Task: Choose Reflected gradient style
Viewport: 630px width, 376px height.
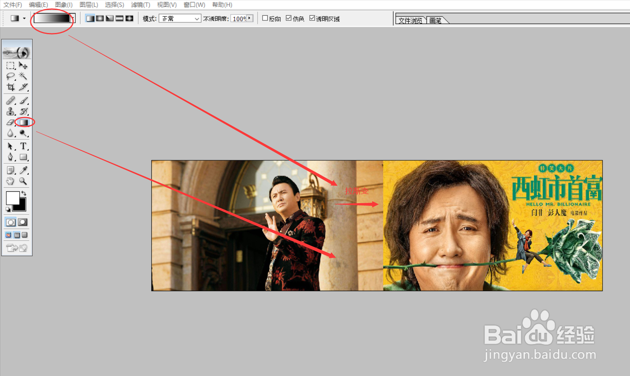Action: click(119, 18)
